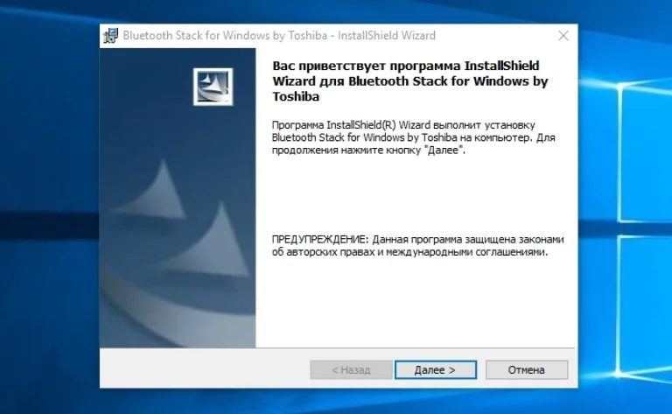This screenshot has height=414, width=672.
Task: Click the desktop background left of the dialog
Action: pos(49,206)
